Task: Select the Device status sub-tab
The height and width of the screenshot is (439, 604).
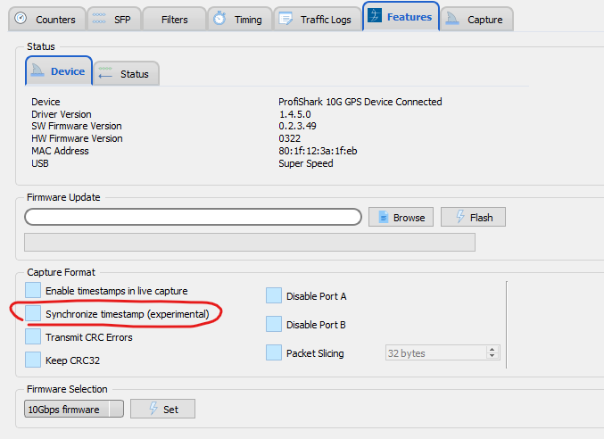Action: (x=59, y=71)
